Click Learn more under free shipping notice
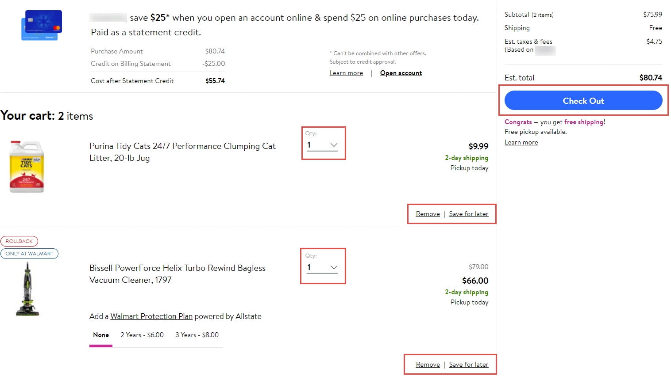This screenshot has width=671, height=376. pos(521,142)
